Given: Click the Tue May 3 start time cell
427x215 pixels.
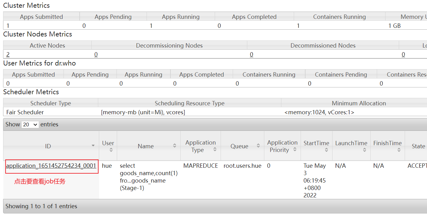Looking at the screenshot, I should coord(315,180).
